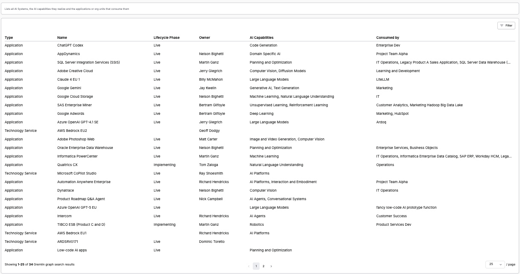Select pagination page 1
This screenshot has height=274, width=520.
coord(256,266)
